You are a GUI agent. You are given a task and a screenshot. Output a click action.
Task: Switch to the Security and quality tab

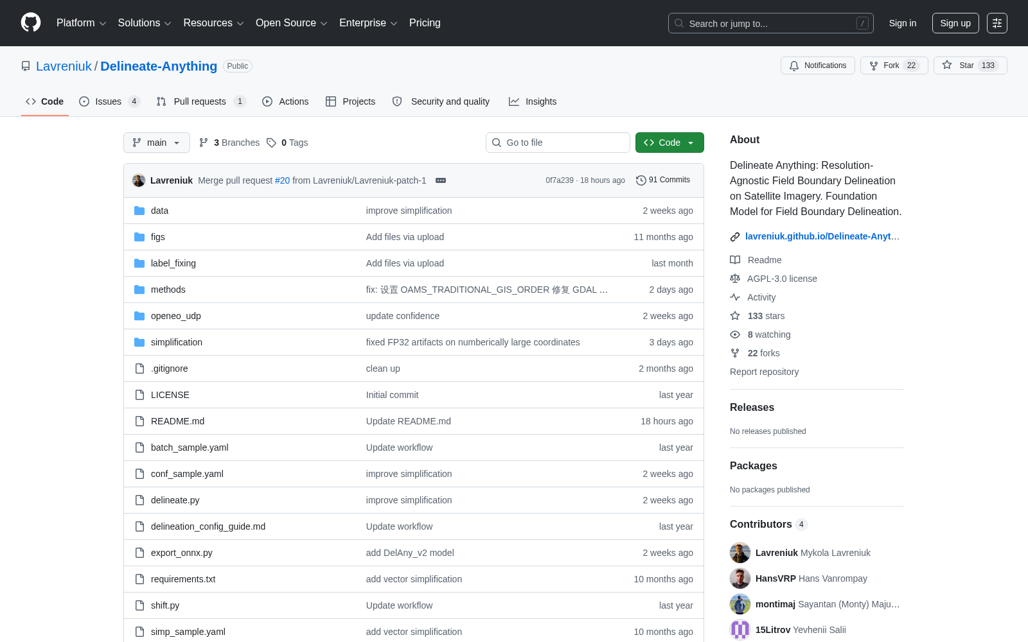pos(441,101)
